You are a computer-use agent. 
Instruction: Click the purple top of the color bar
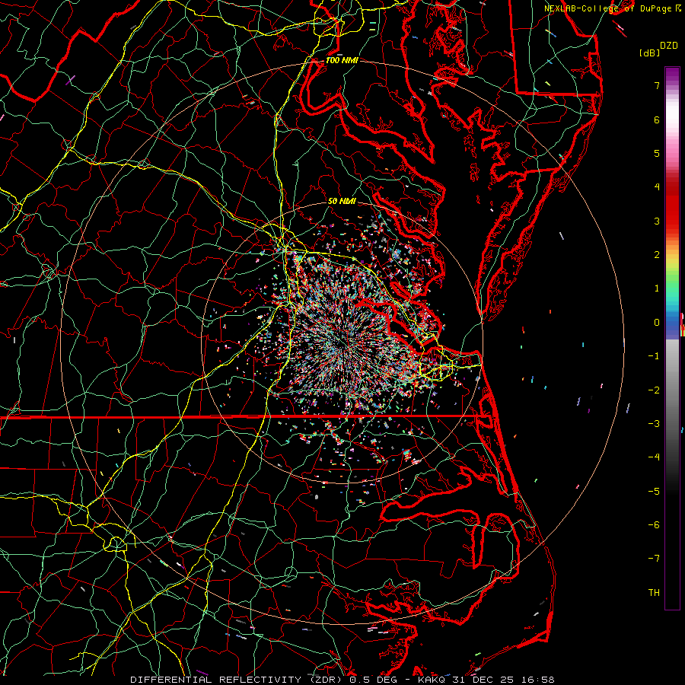(x=672, y=75)
